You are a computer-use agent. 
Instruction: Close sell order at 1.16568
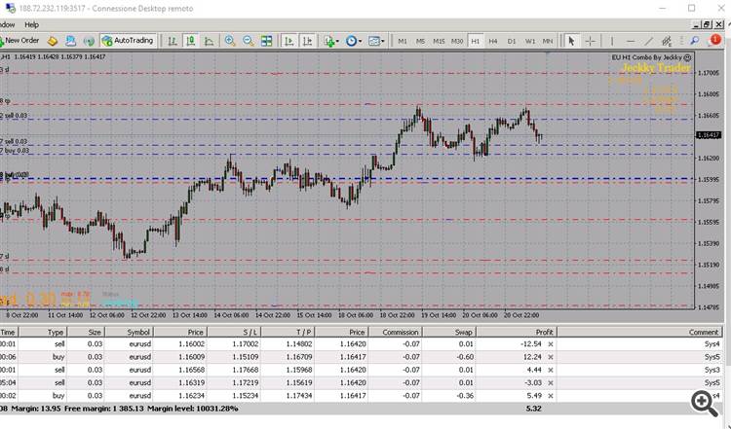pyautogui.click(x=551, y=370)
